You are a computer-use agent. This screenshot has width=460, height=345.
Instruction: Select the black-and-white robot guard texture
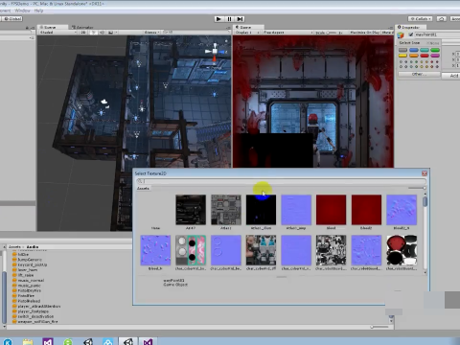(x=332, y=250)
